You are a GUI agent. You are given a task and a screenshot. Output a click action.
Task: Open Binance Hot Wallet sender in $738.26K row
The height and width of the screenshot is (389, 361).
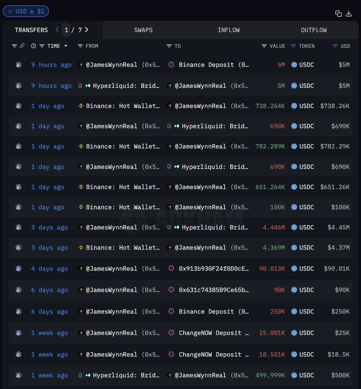(x=123, y=106)
